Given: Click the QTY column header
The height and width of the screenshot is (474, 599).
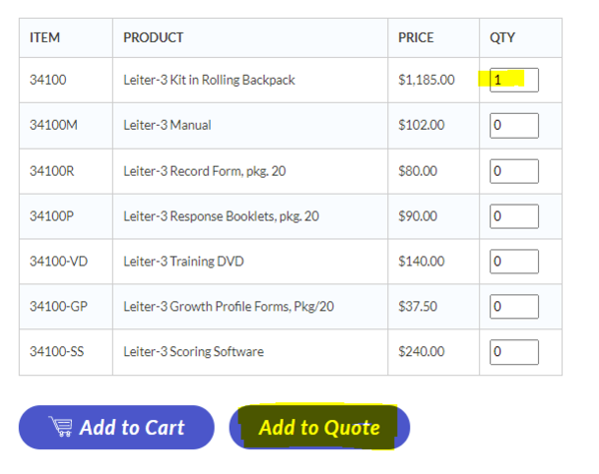Looking at the screenshot, I should point(501,38).
